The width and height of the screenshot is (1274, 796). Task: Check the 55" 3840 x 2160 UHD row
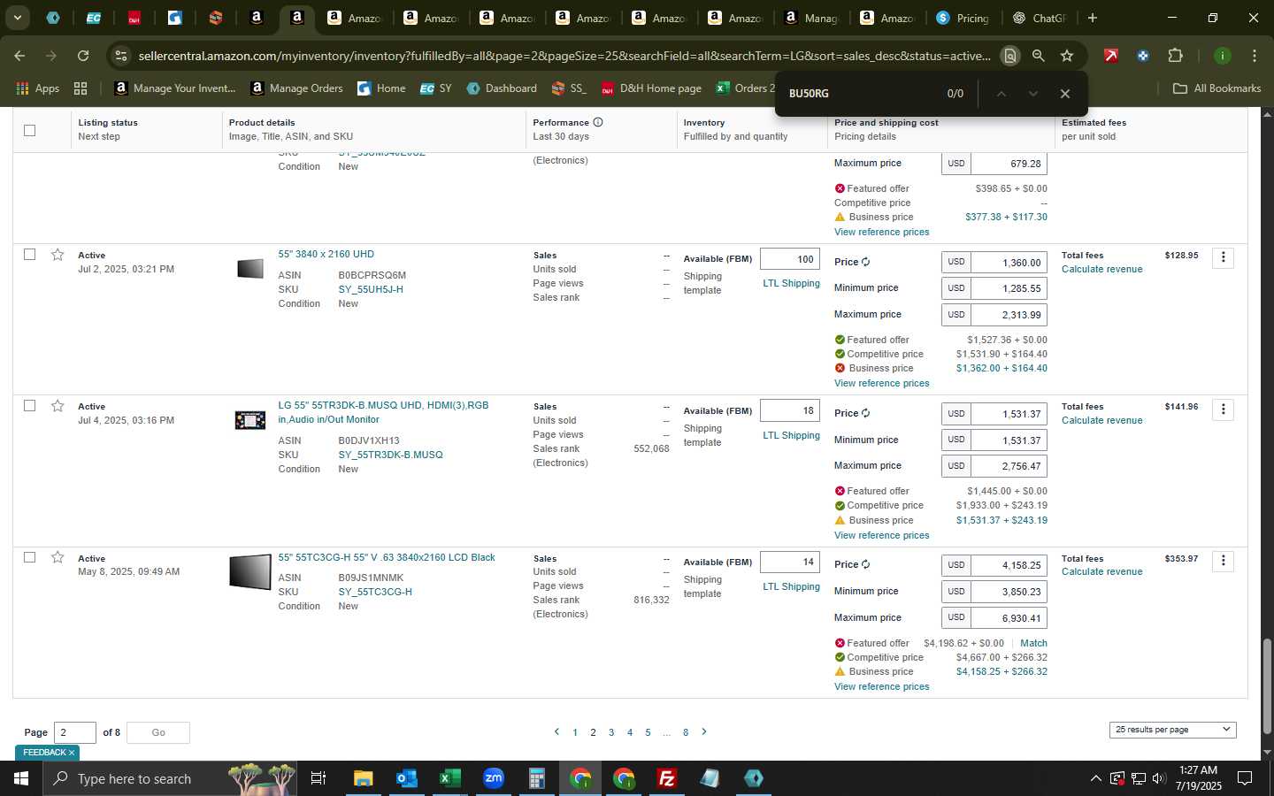[29, 254]
